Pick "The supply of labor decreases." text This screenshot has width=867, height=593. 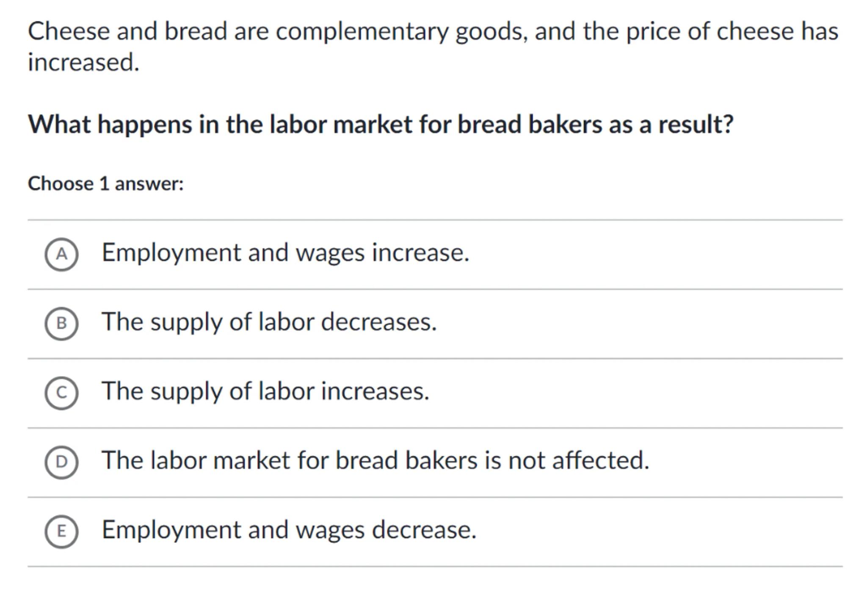click(269, 322)
